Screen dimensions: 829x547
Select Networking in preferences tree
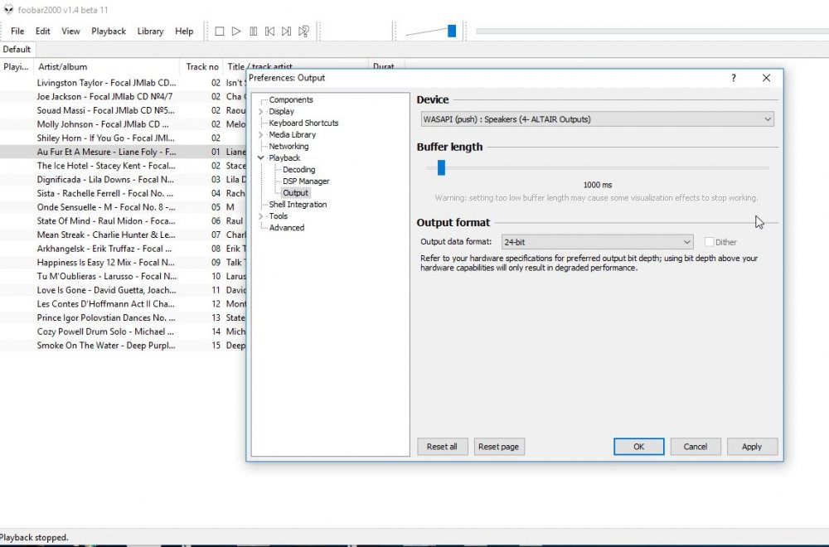(x=288, y=147)
